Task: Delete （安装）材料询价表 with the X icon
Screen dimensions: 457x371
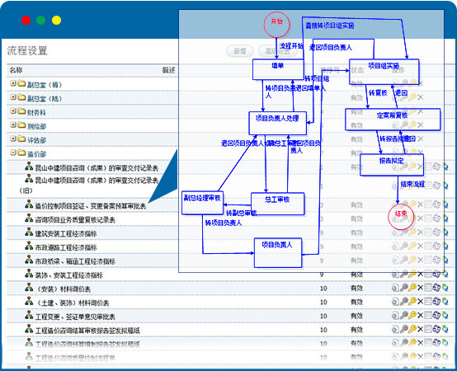Action: click(420, 289)
